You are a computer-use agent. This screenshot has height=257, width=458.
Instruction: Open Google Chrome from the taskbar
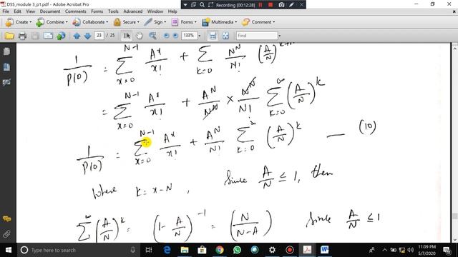[220, 250]
